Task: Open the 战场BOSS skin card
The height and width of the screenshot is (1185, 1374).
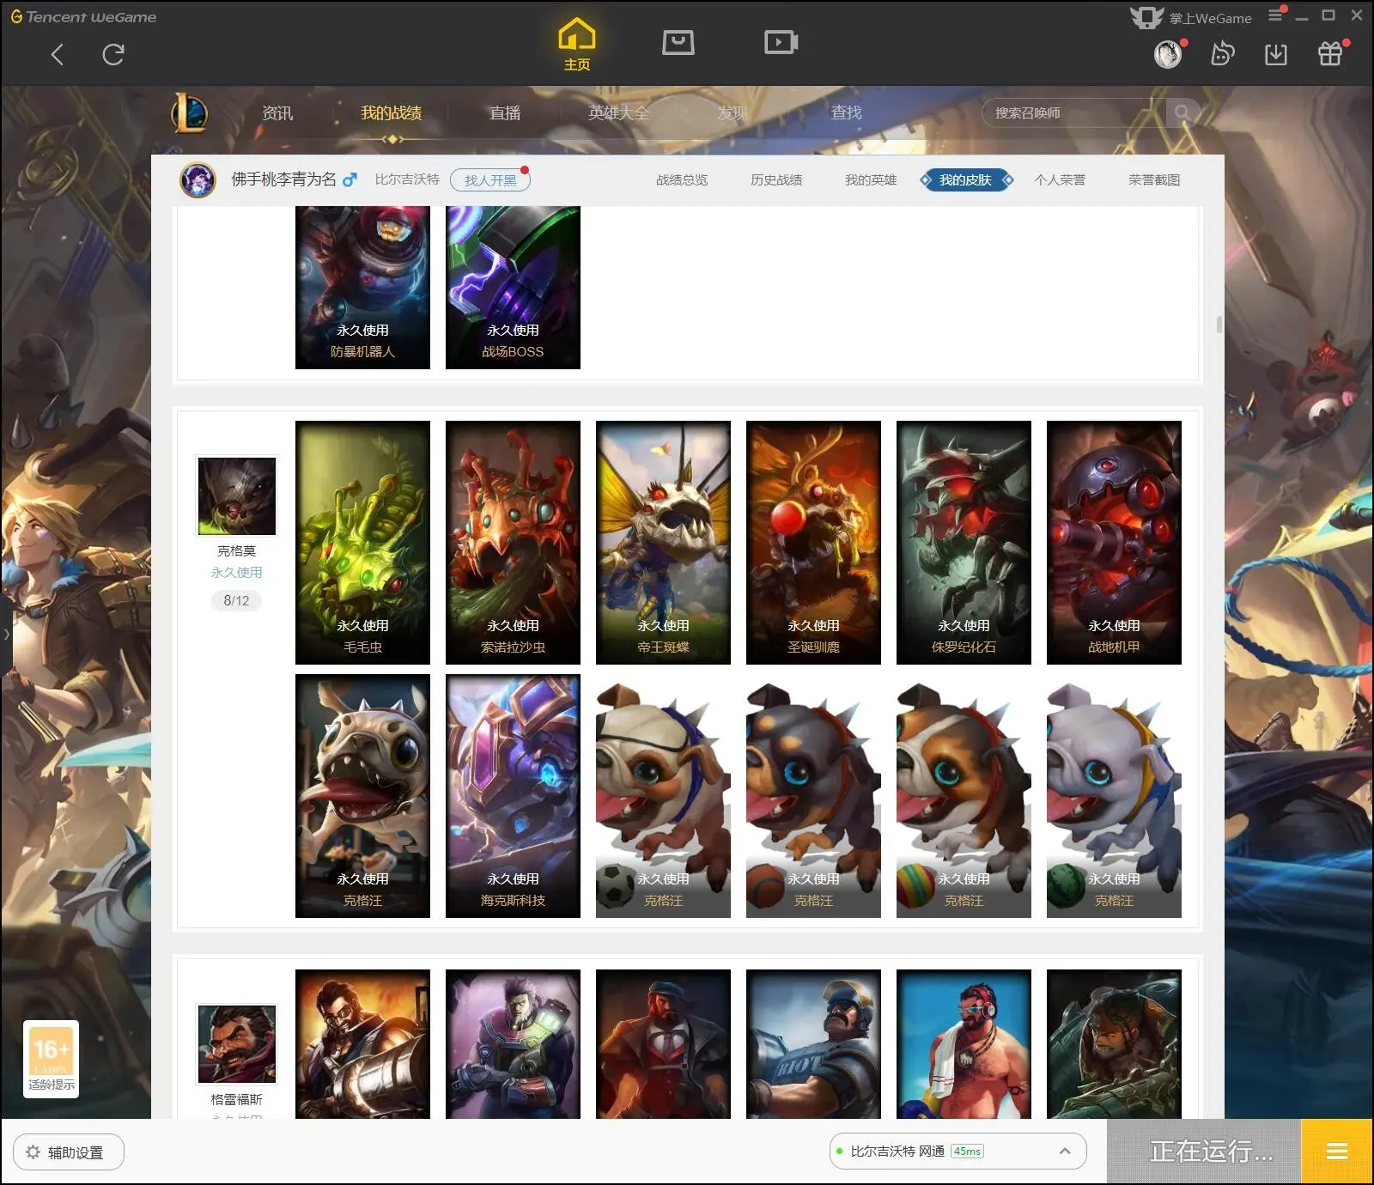Action: click(513, 288)
